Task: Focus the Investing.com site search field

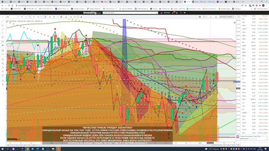Action: 130,13
